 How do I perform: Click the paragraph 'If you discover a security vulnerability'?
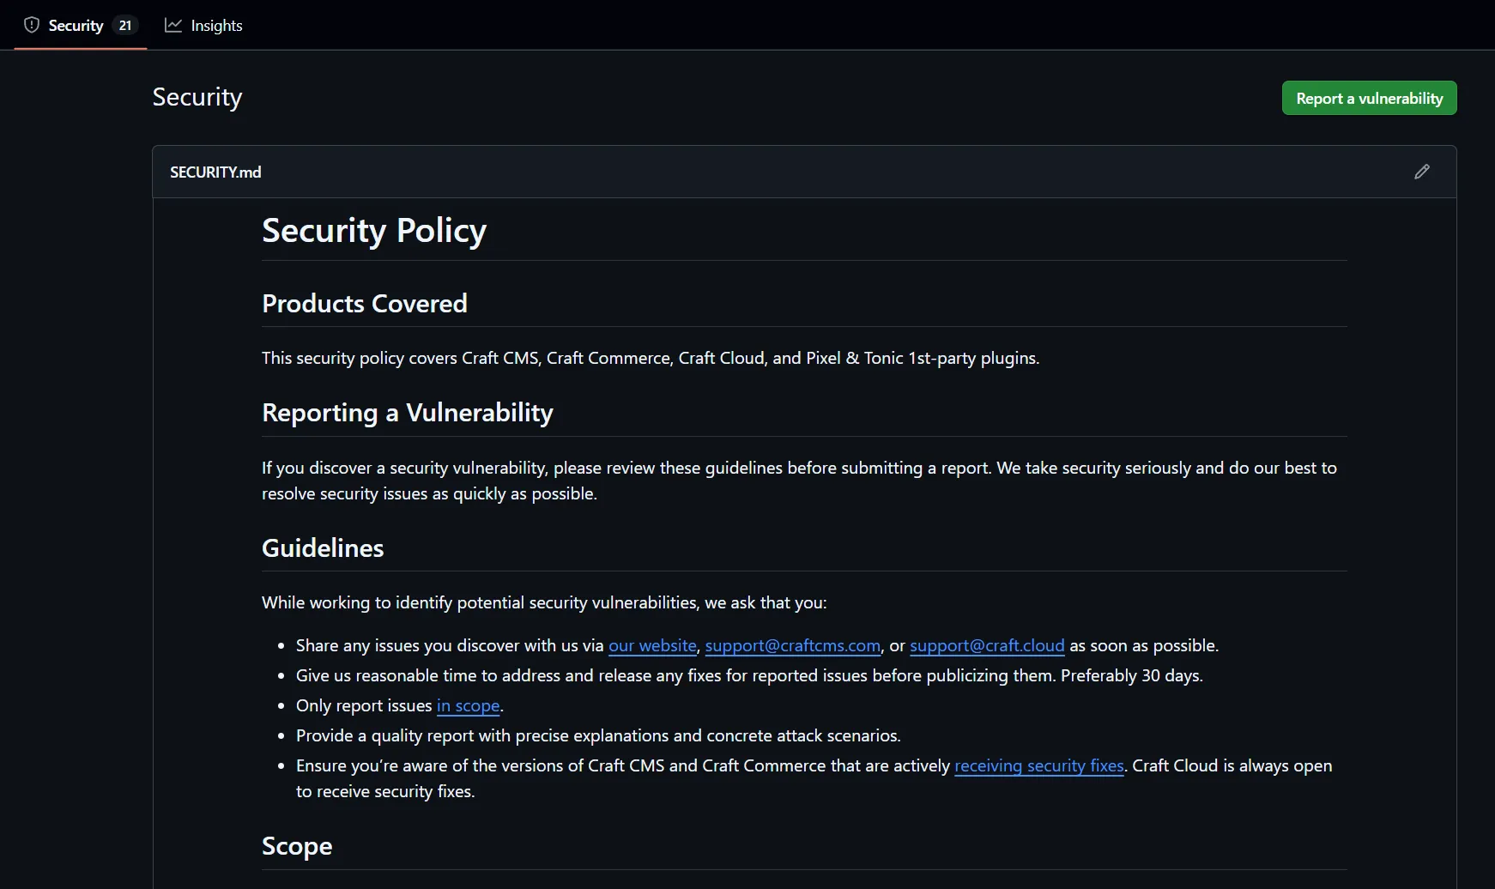799,481
